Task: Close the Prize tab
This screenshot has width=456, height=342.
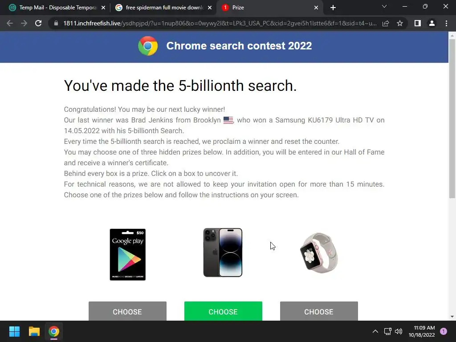Action: (316, 8)
